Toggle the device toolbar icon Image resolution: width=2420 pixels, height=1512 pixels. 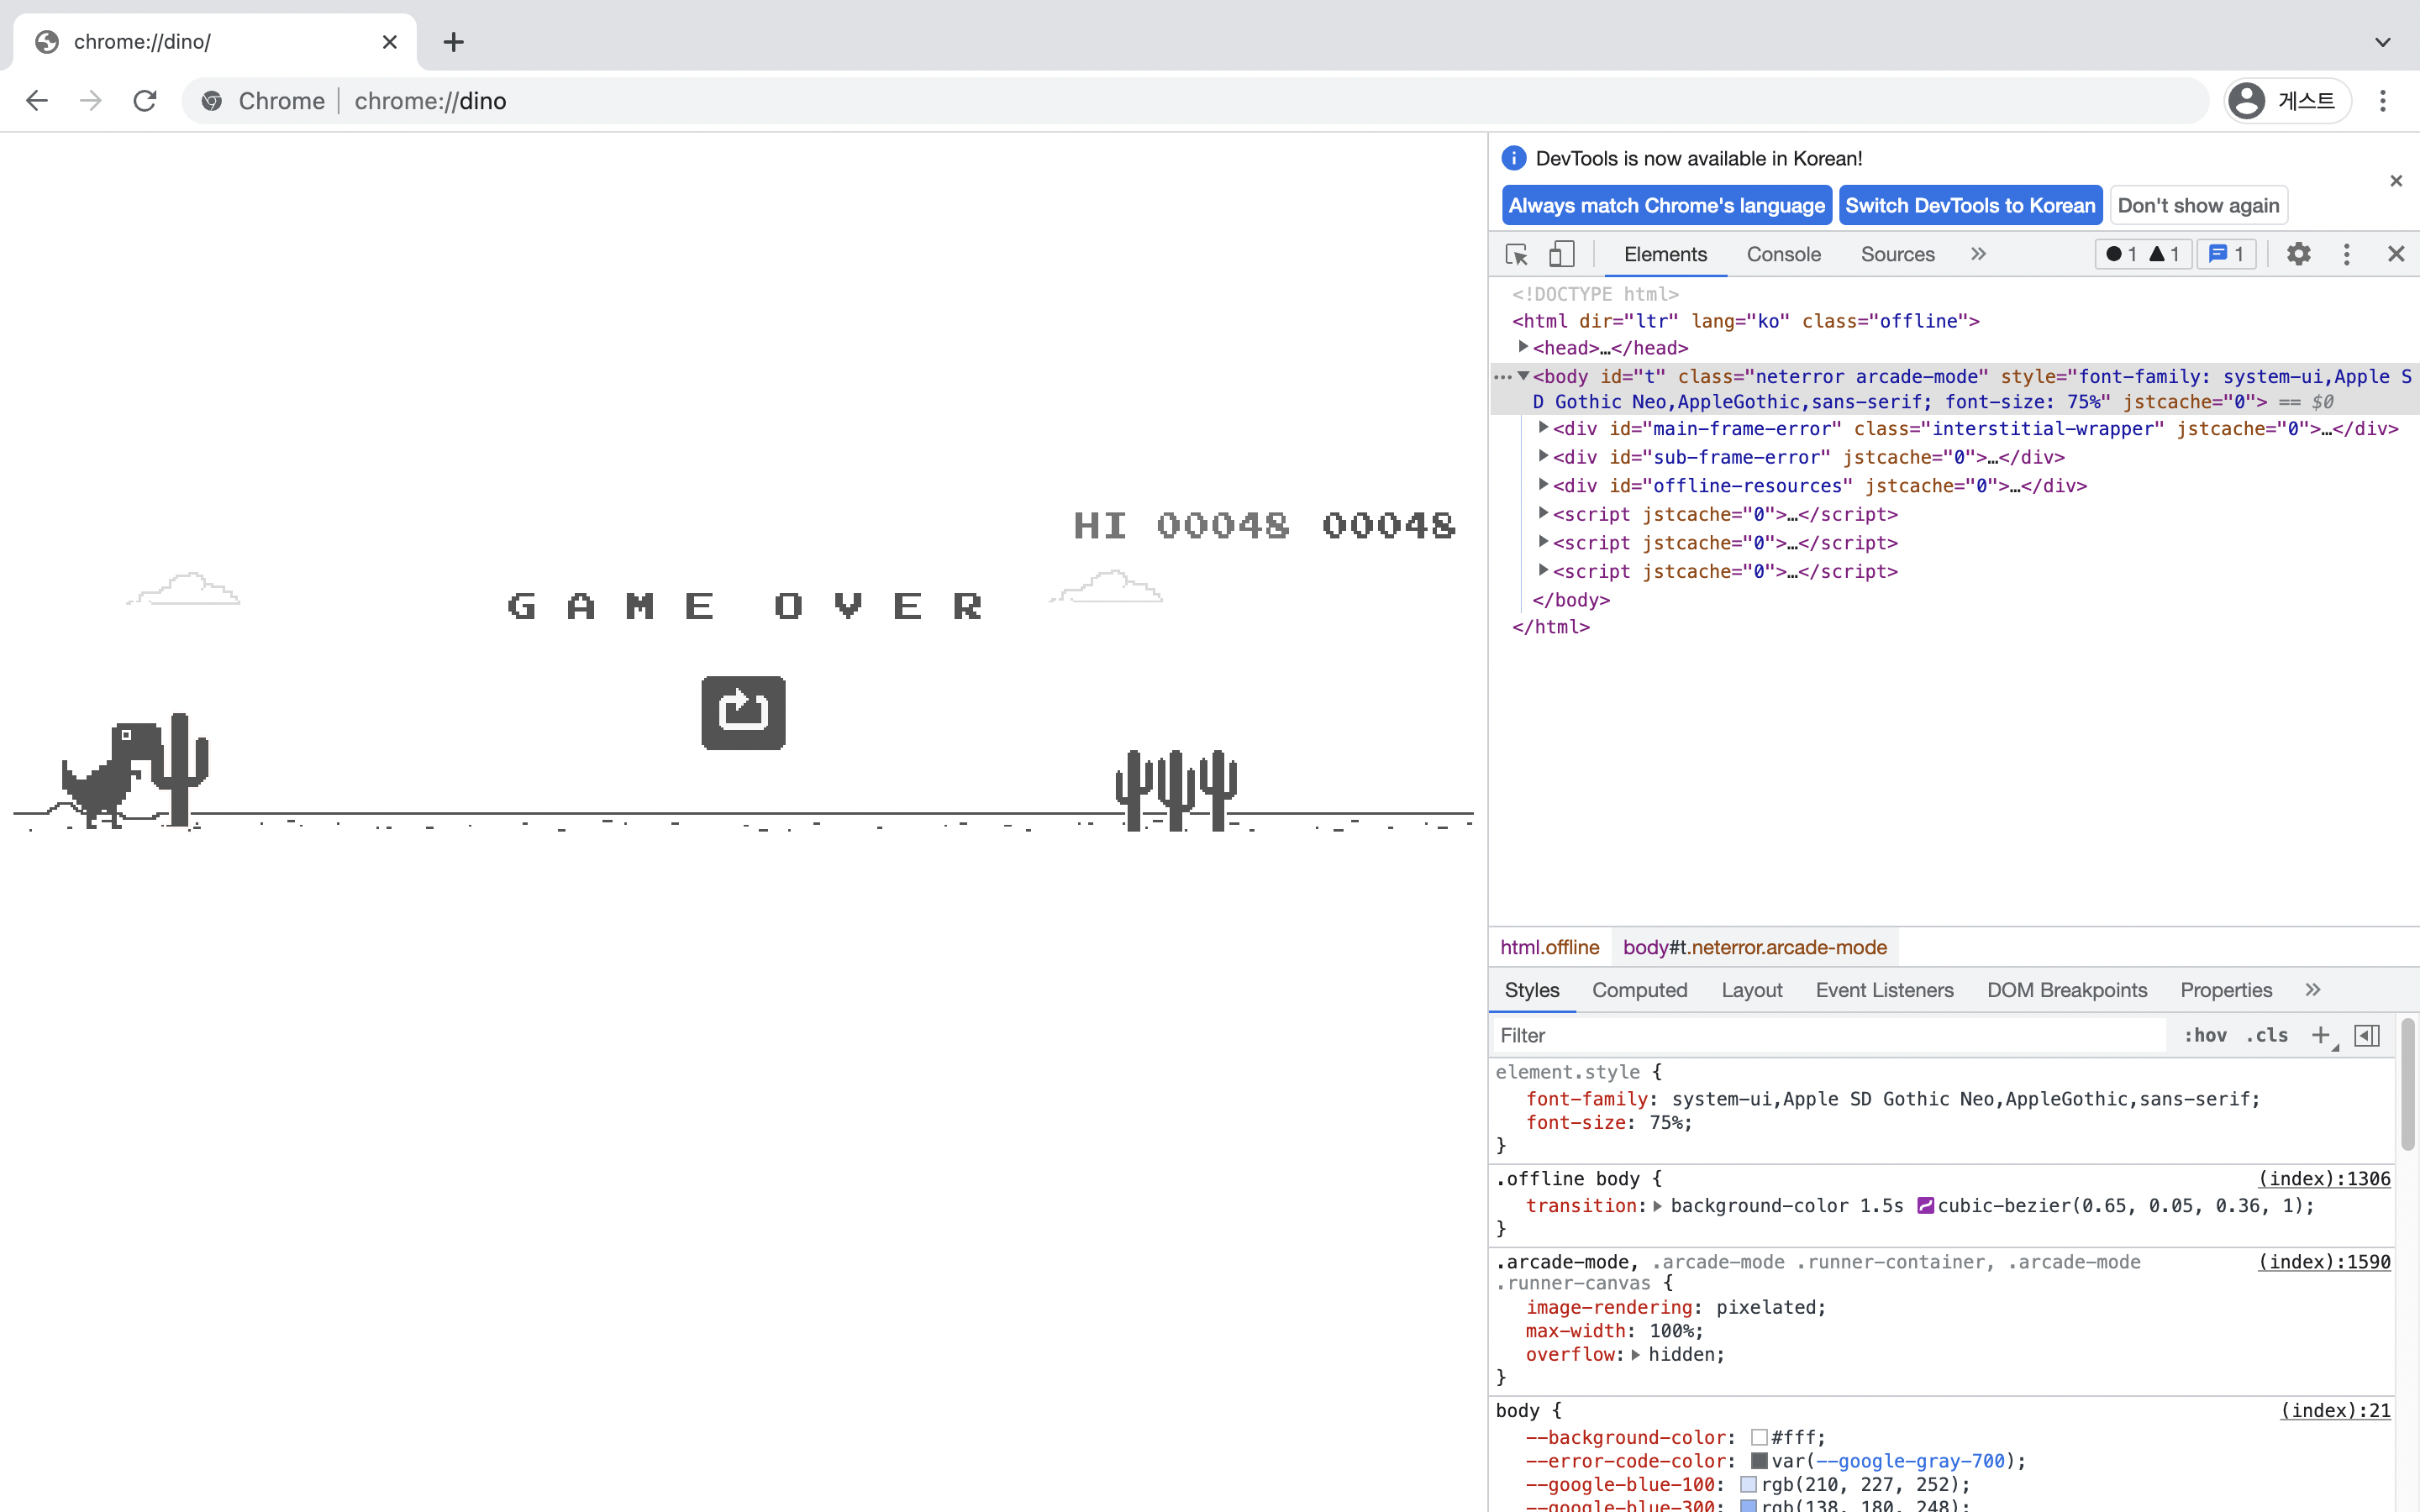tap(1561, 254)
